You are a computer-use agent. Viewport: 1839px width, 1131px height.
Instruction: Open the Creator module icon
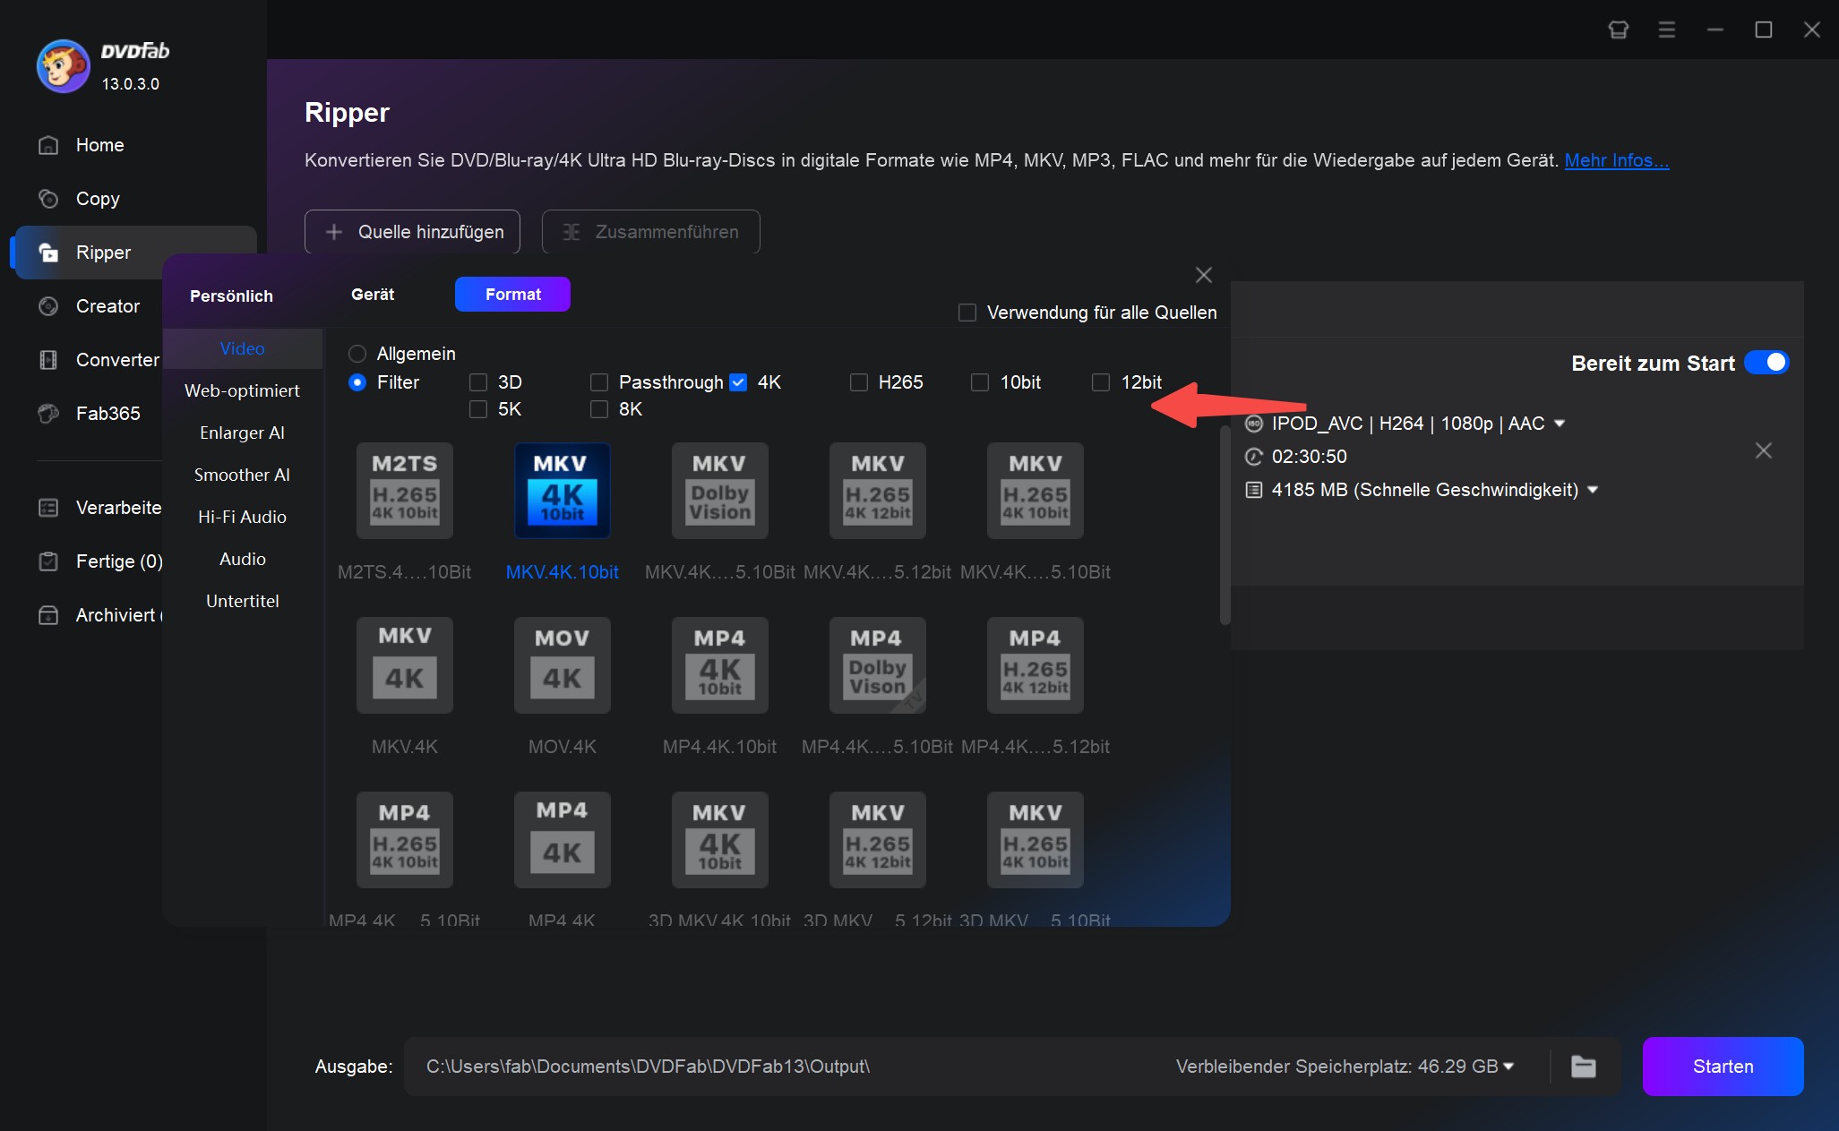tap(48, 306)
